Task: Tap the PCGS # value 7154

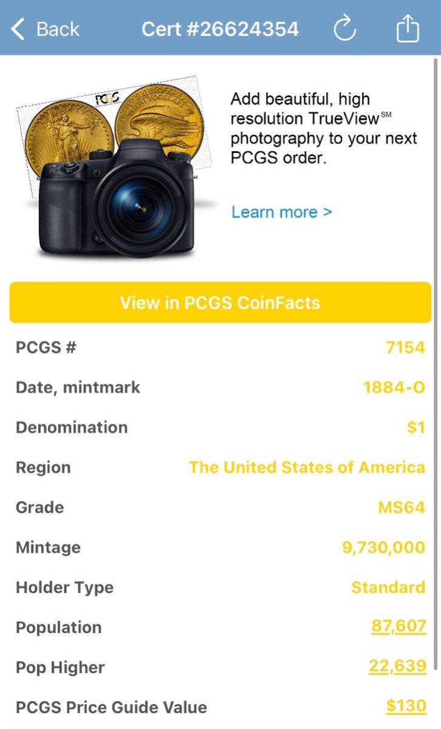Action: [x=405, y=347]
